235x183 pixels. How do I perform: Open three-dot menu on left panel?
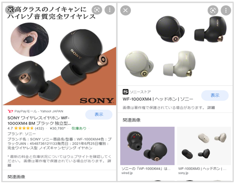pos(110,10)
